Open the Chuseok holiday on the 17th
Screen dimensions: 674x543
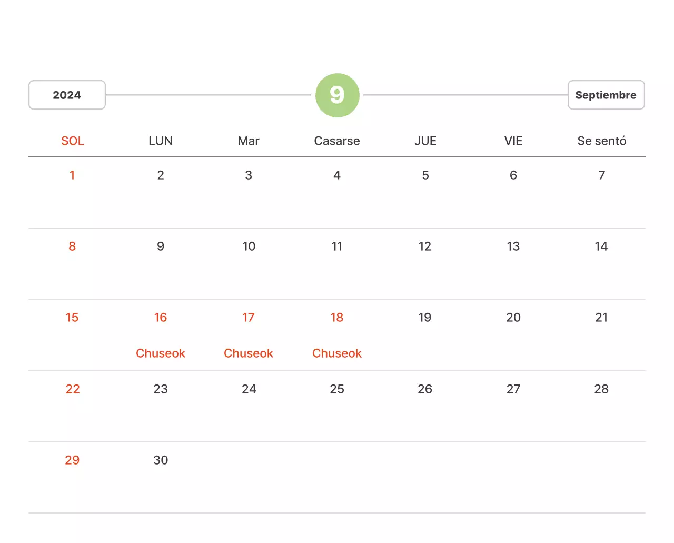[x=249, y=353]
